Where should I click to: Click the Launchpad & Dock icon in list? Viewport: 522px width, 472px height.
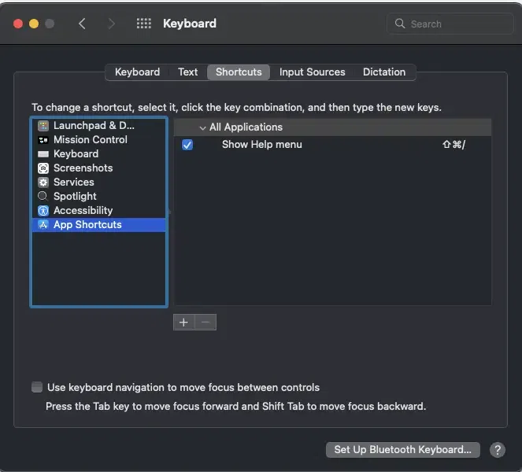(x=43, y=126)
